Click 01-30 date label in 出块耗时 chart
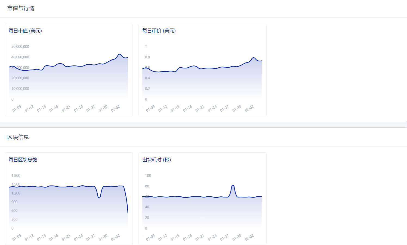This screenshot has height=245, width=407. pos(237,238)
